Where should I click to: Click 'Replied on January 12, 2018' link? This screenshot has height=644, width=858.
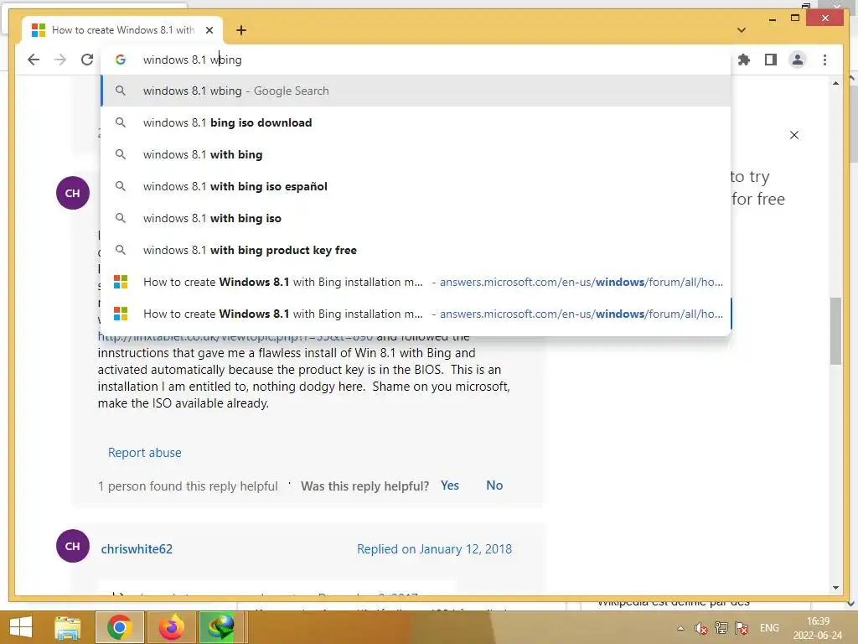[x=435, y=549]
